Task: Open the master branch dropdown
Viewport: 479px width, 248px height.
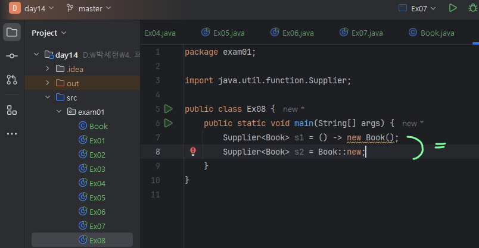Action: coord(88,8)
